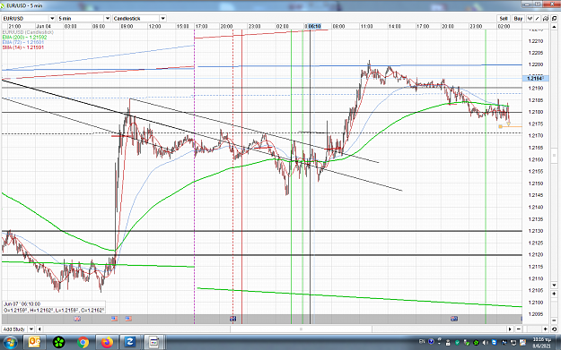
Task: Click the price axis scroll down arrow
Action: click(x=554, y=285)
